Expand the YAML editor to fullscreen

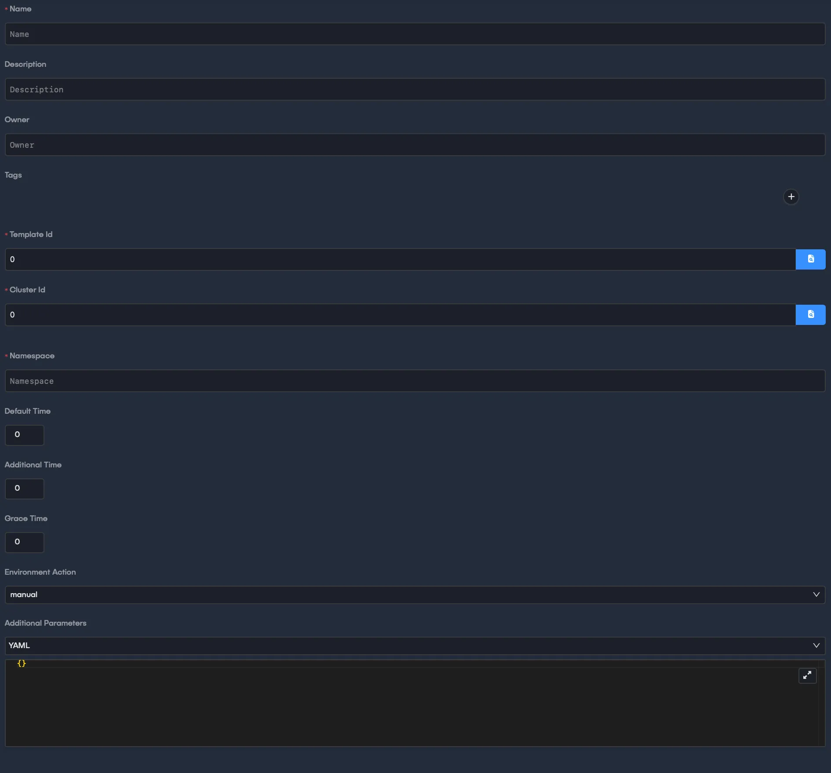tap(807, 675)
